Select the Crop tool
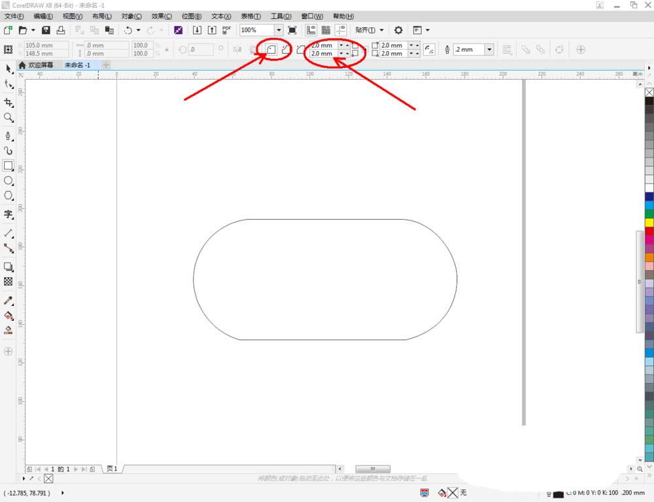The image size is (654, 502). (9, 103)
